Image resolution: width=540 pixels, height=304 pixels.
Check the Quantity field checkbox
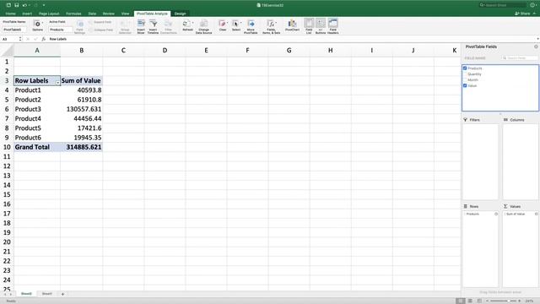click(465, 74)
